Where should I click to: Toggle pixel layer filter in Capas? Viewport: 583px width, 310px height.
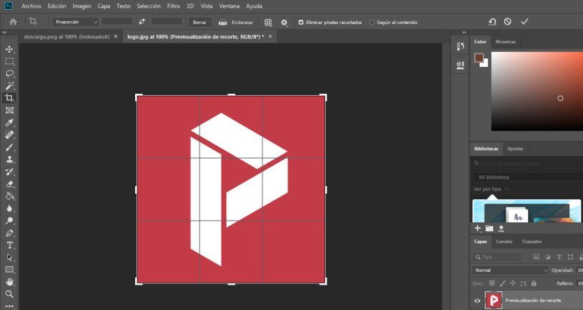pos(536,257)
